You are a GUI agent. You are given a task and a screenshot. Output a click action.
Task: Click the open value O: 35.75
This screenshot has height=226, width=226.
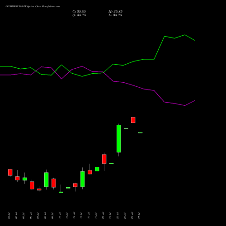click(x=79, y=15)
